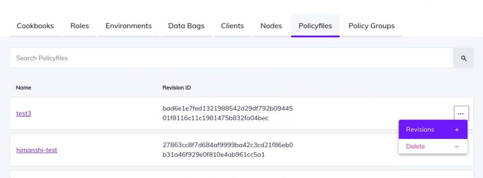Open the himanshi-test policyfile link
The height and width of the screenshot is (178, 483).
tap(37, 150)
